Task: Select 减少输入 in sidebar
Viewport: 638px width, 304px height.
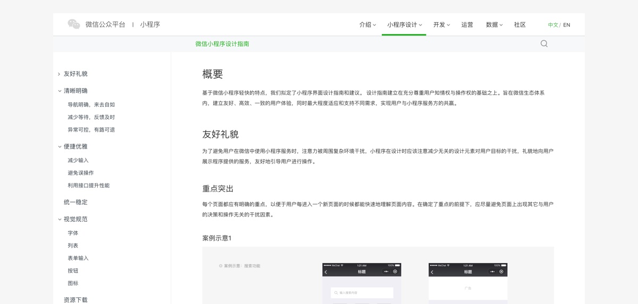Action: click(x=78, y=160)
